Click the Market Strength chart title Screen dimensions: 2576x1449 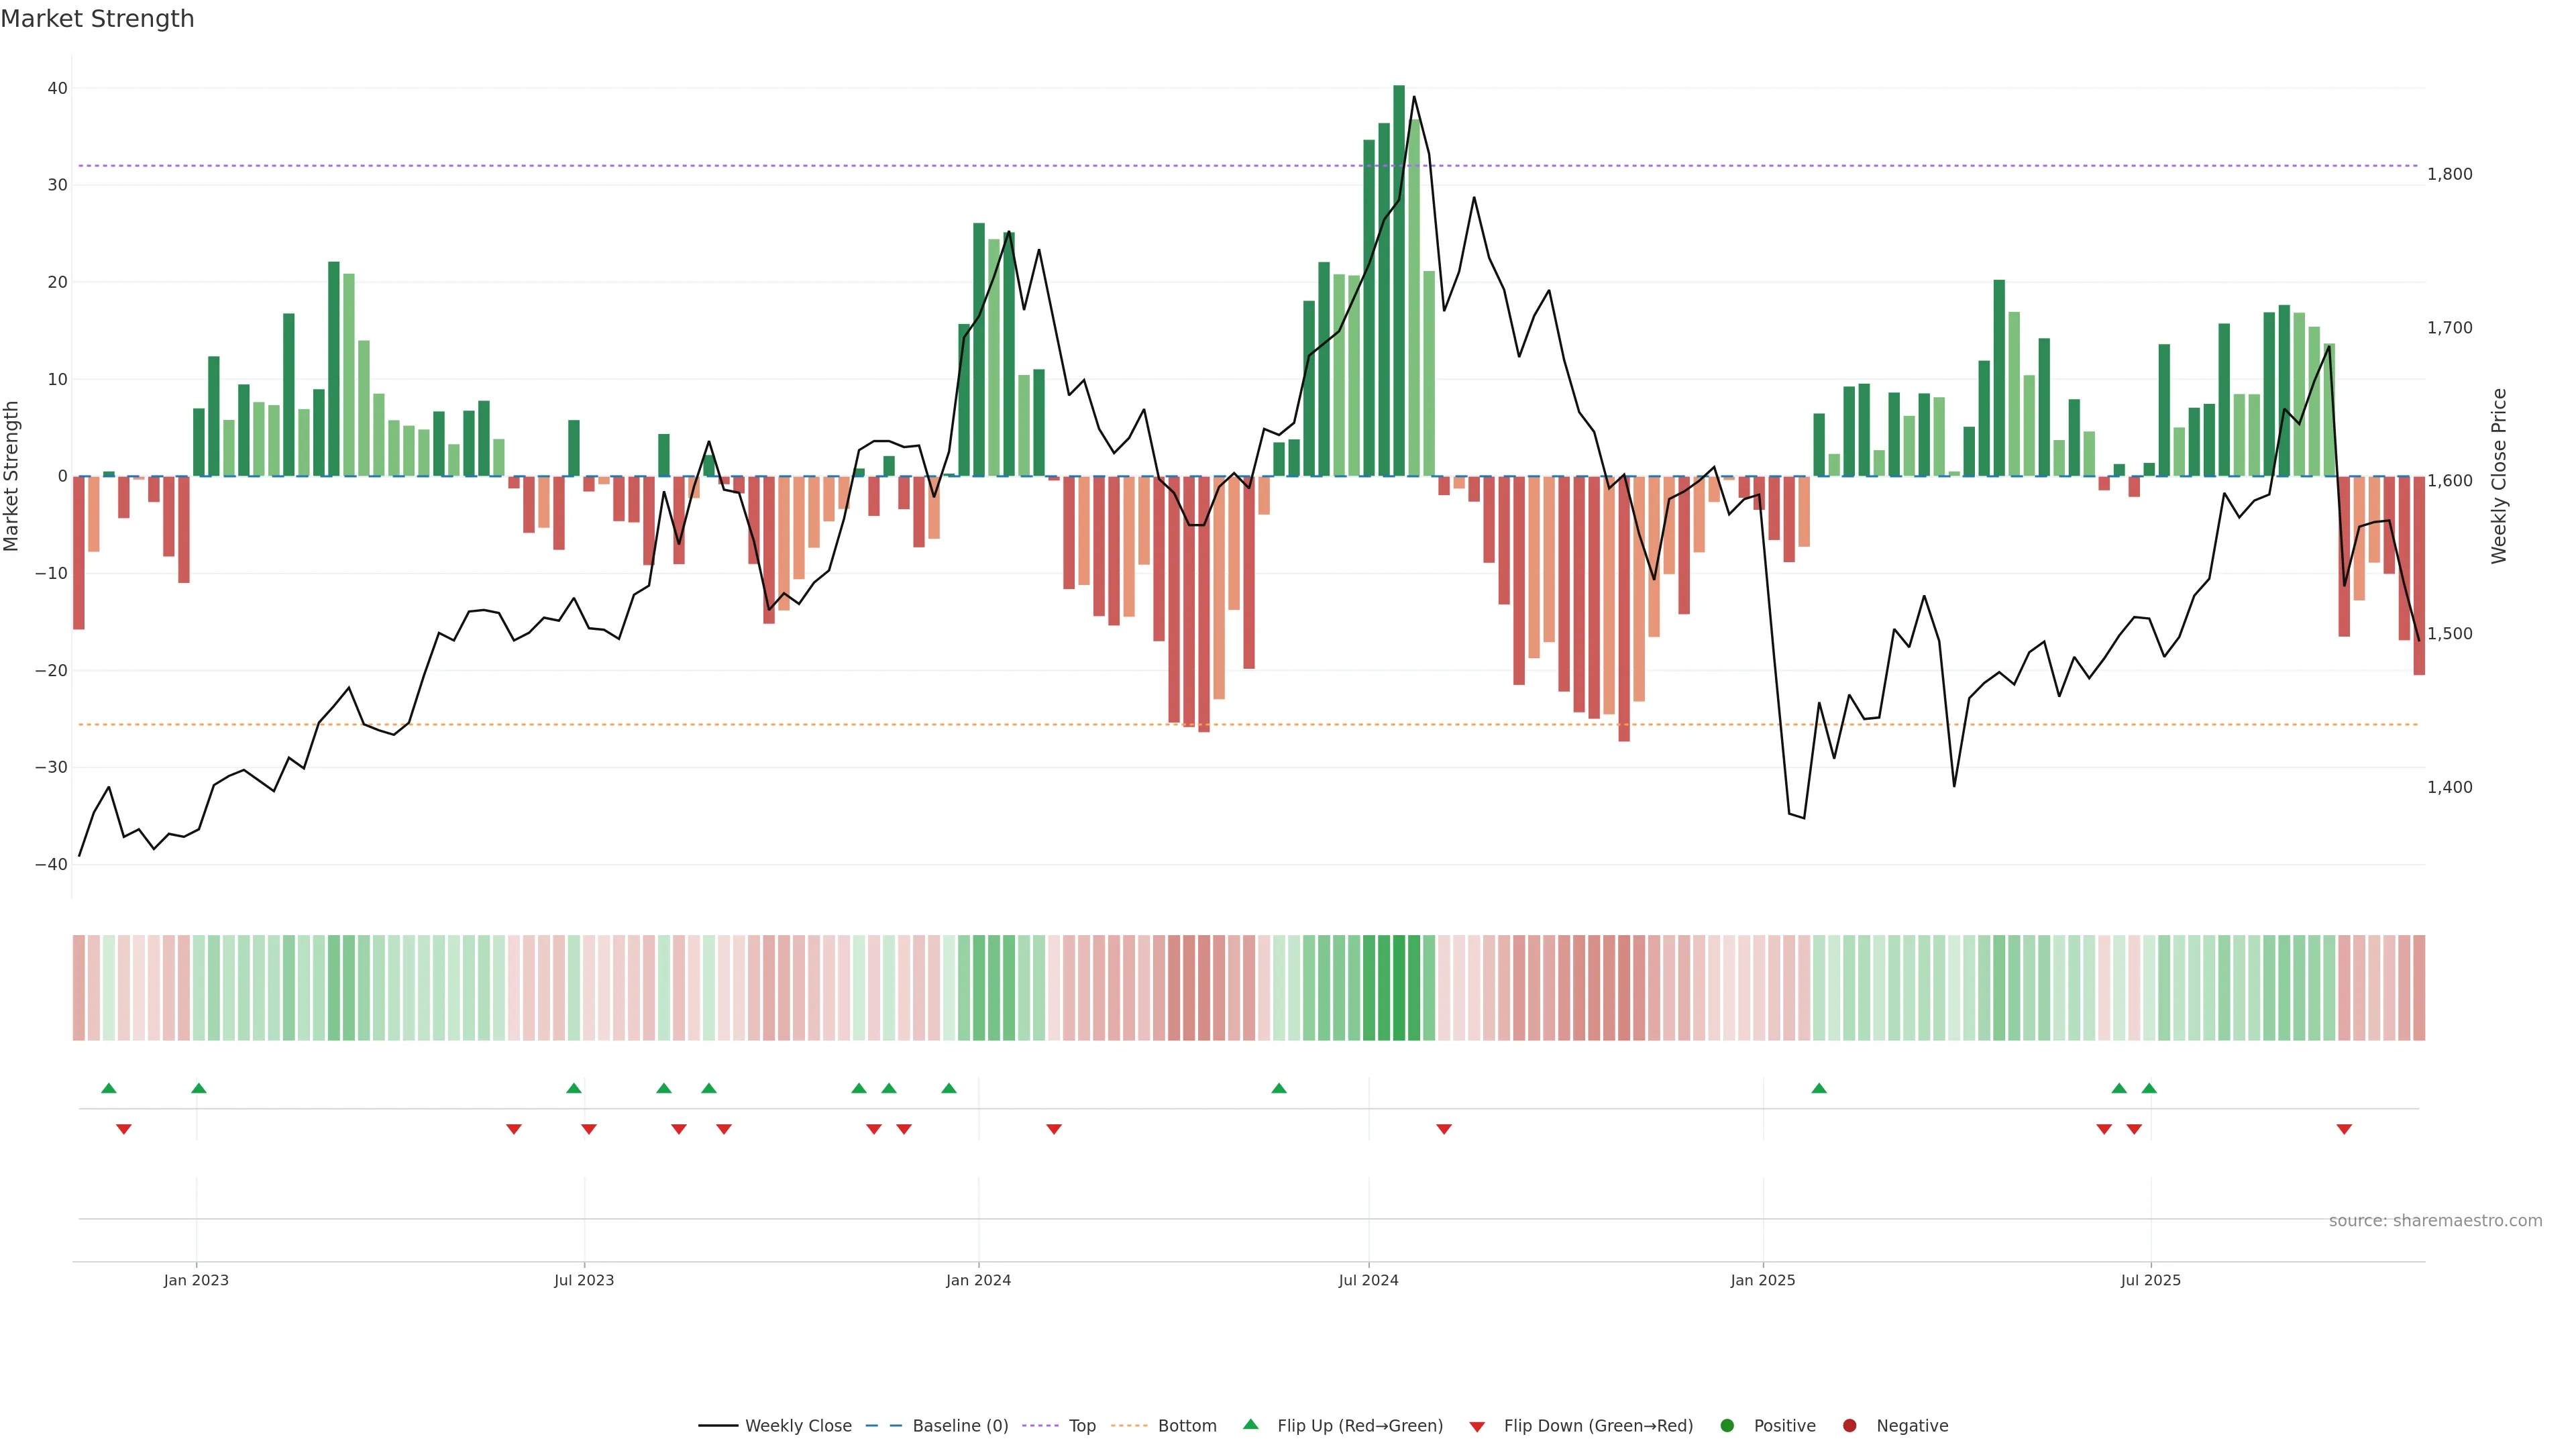point(97,19)
